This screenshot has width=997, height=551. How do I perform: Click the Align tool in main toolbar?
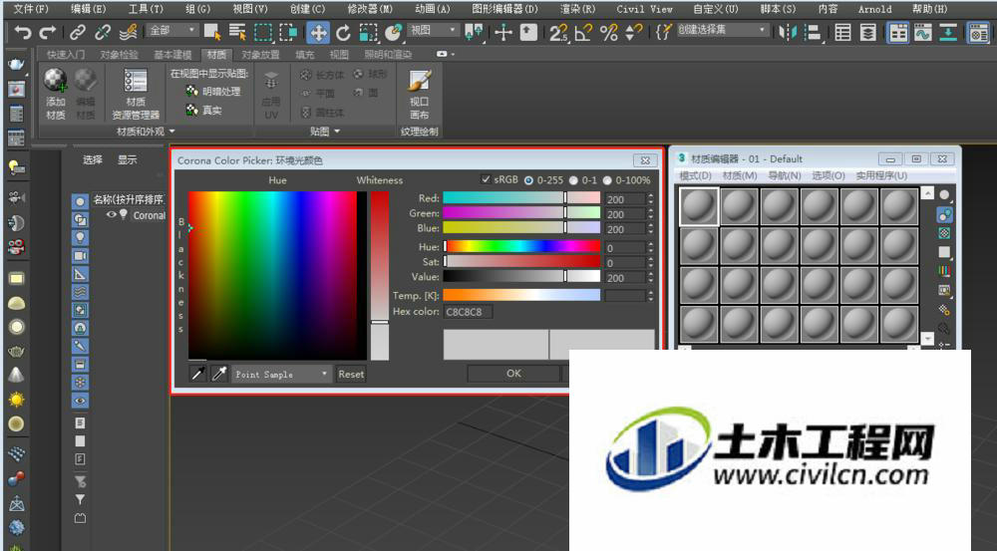tap(813, 33)
